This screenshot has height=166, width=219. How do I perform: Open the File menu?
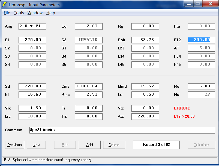pyautogui.click(x=7, y=13)
